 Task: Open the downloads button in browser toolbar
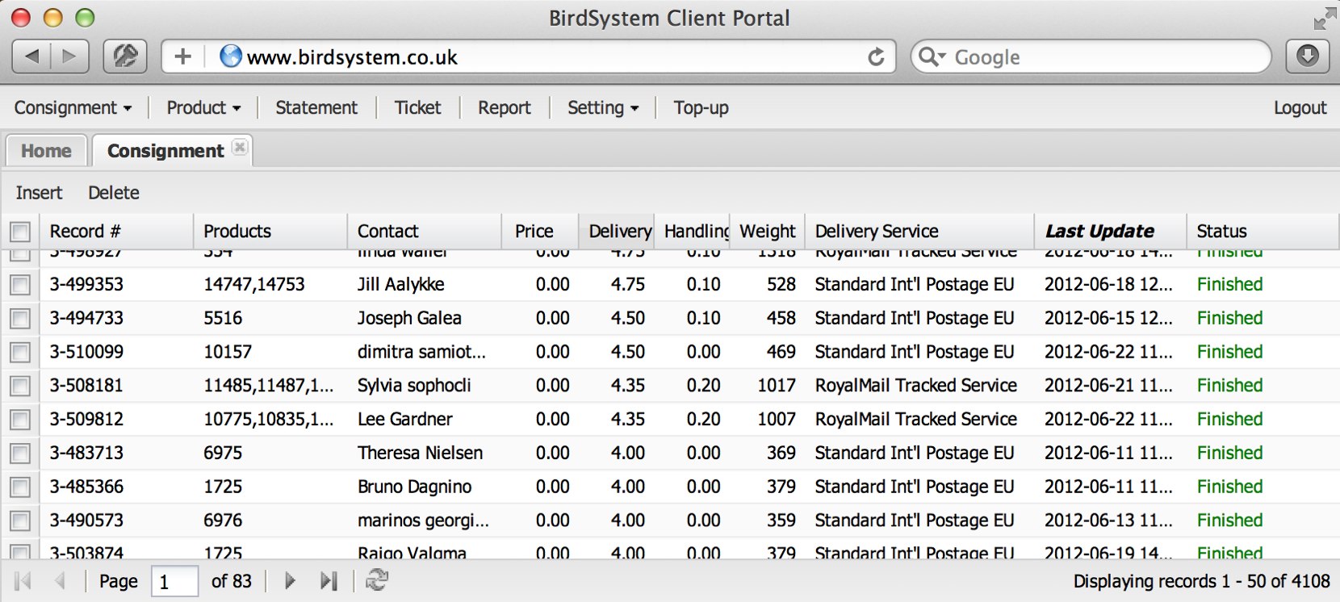(1308, 56)
